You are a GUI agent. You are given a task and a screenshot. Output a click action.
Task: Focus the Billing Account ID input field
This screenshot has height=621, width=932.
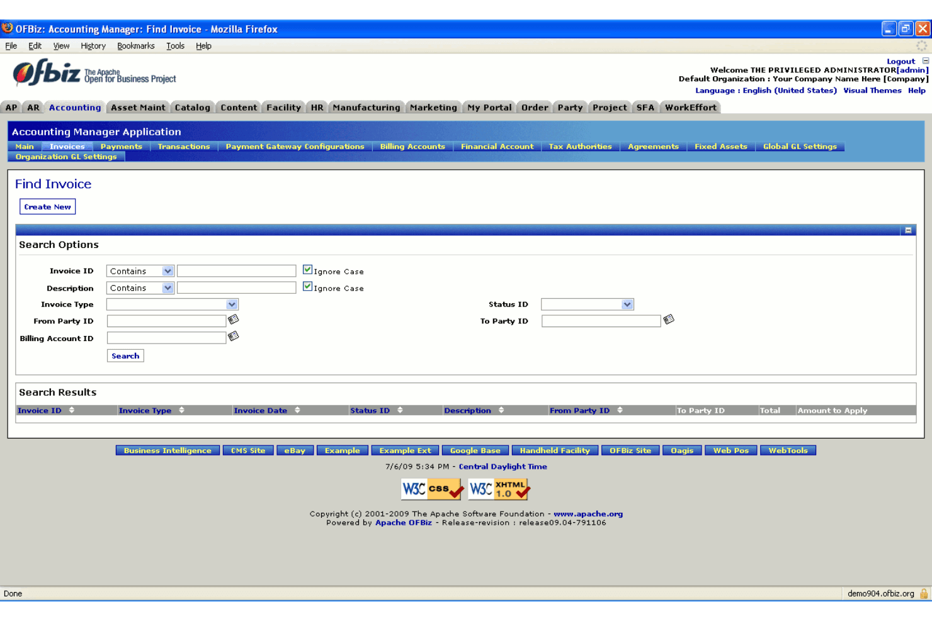click(166, 338)
